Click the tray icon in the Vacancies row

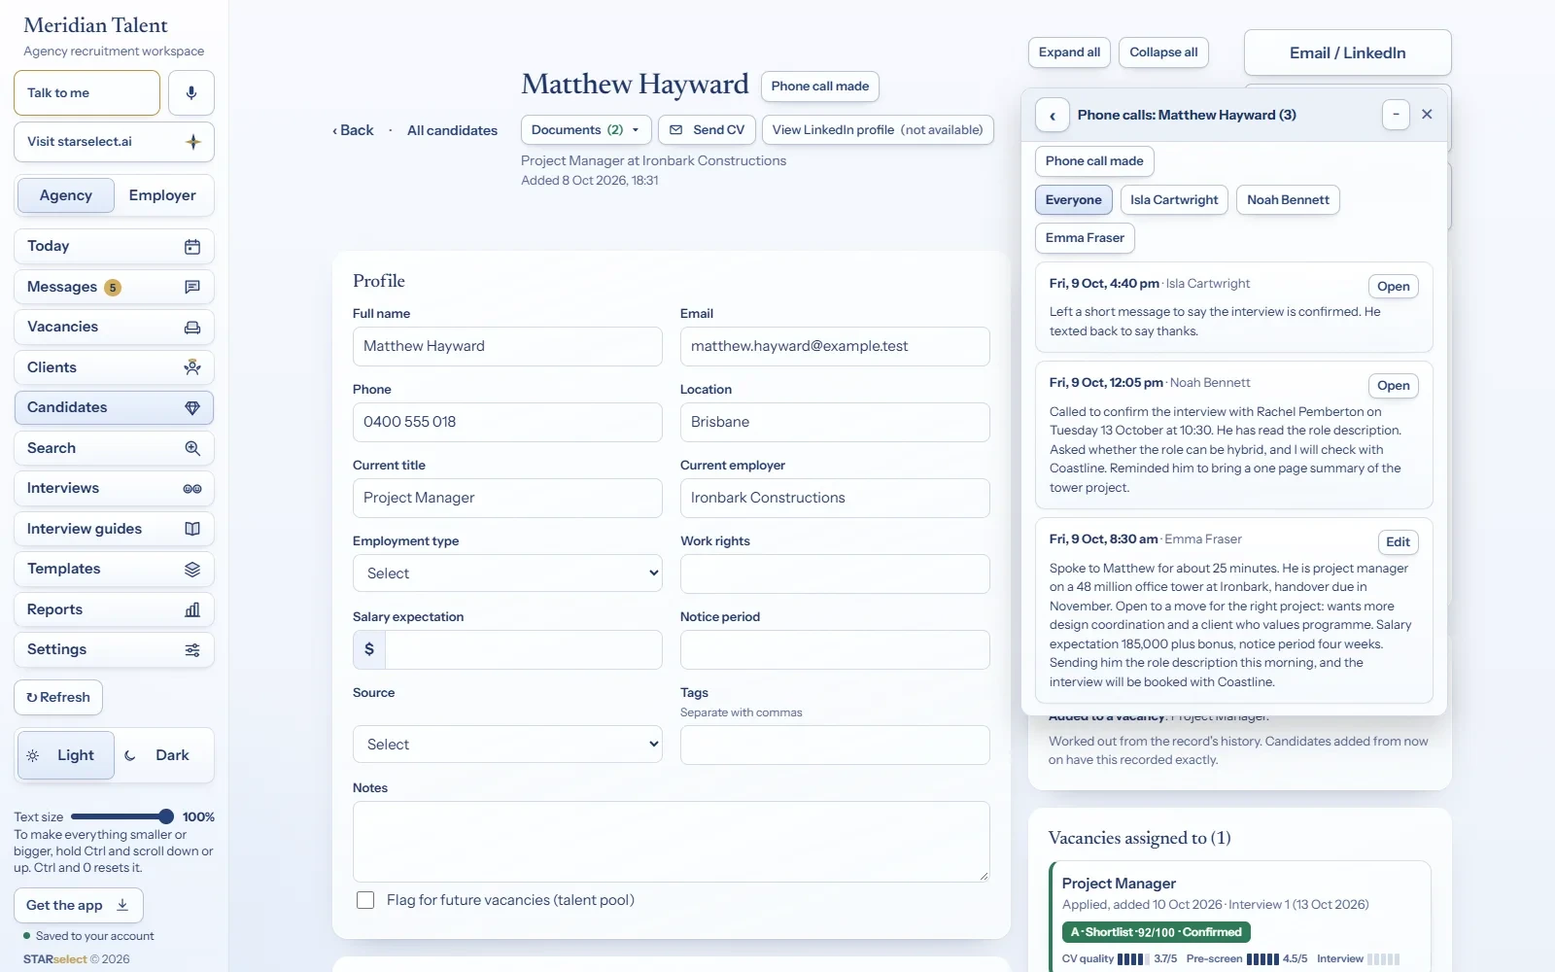192,328
